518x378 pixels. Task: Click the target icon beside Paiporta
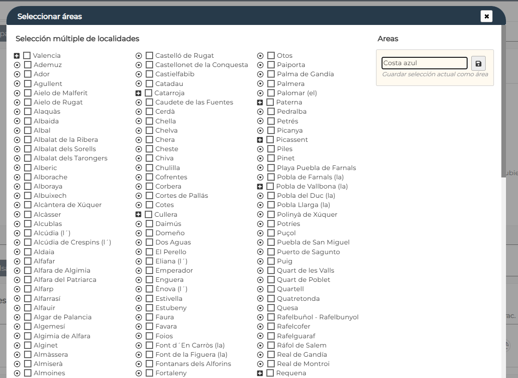260,65
